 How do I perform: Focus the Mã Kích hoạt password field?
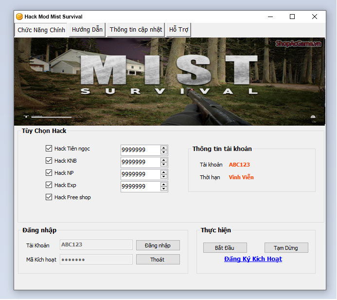click(96, 260)
